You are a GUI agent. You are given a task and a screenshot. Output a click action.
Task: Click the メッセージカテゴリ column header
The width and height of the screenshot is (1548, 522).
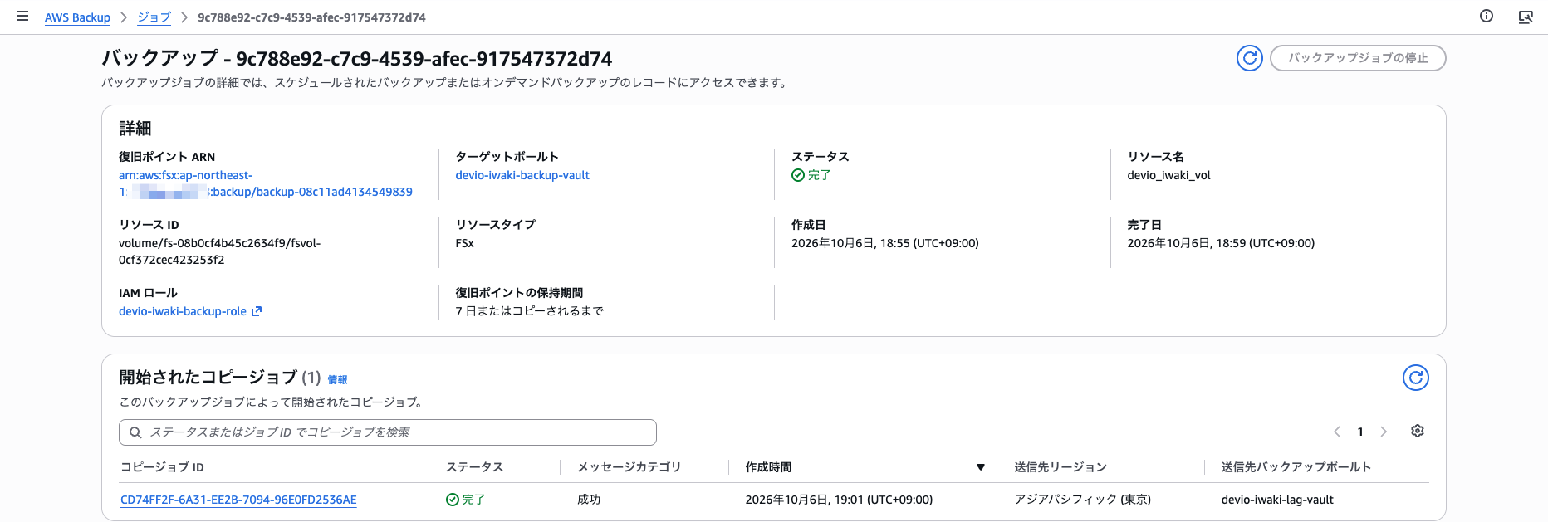point(629,467)
